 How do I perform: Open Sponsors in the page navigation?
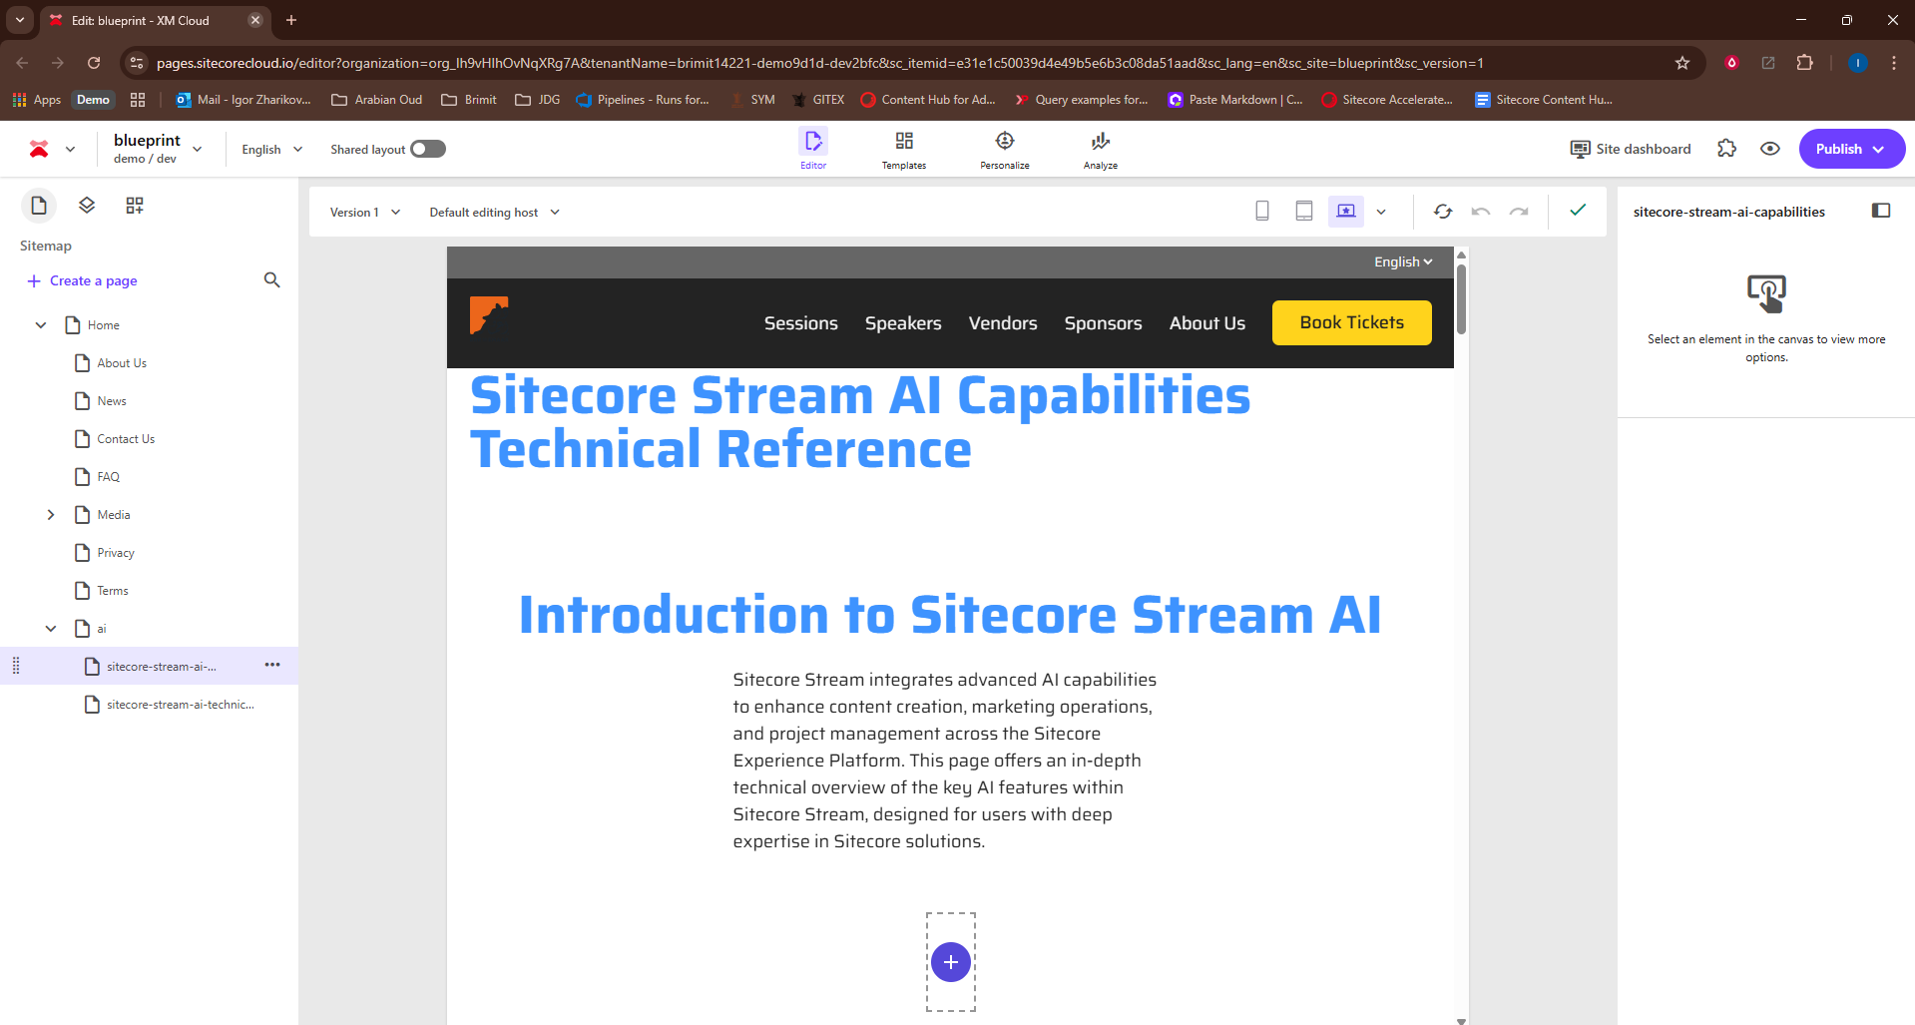[1104, 323]
